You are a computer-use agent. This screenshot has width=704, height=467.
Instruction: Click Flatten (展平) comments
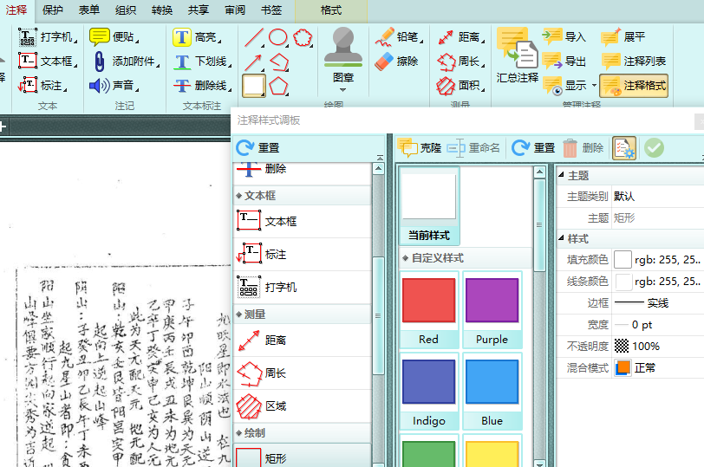[623, 36]
